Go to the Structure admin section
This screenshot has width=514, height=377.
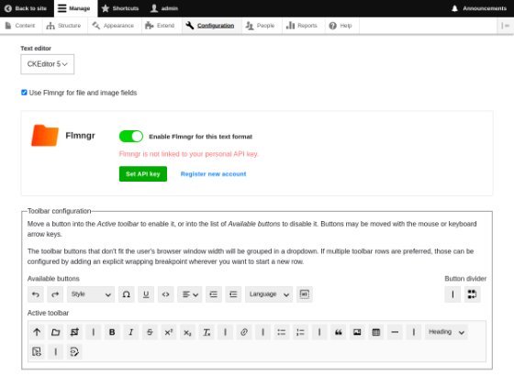(x=64, y=26)
